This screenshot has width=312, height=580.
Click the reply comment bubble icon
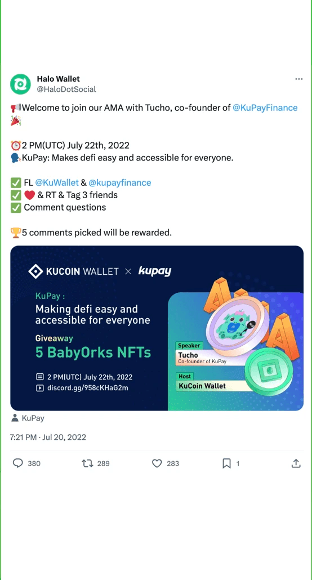[18, 463]
